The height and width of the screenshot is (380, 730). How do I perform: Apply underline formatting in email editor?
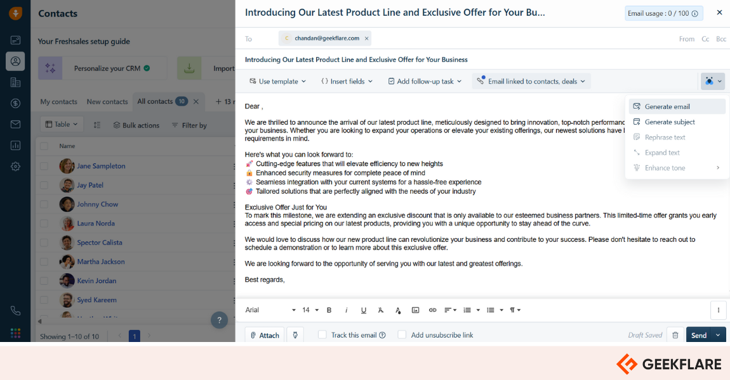tap(364, 310)
